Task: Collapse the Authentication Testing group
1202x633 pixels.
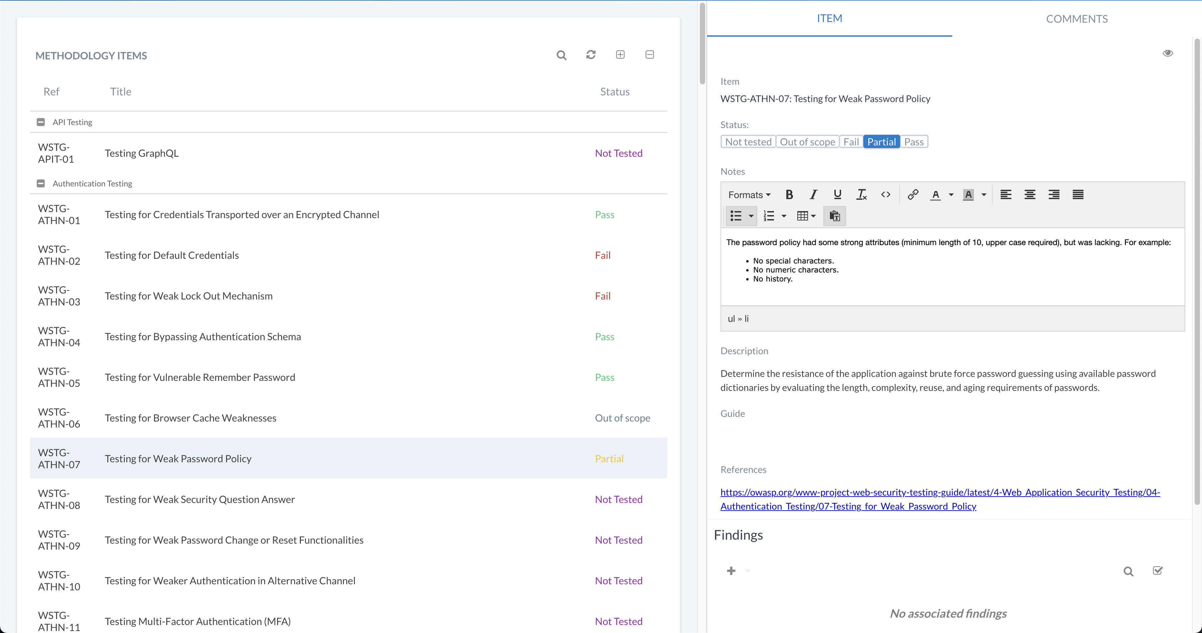Action: [x=41, y=184]
